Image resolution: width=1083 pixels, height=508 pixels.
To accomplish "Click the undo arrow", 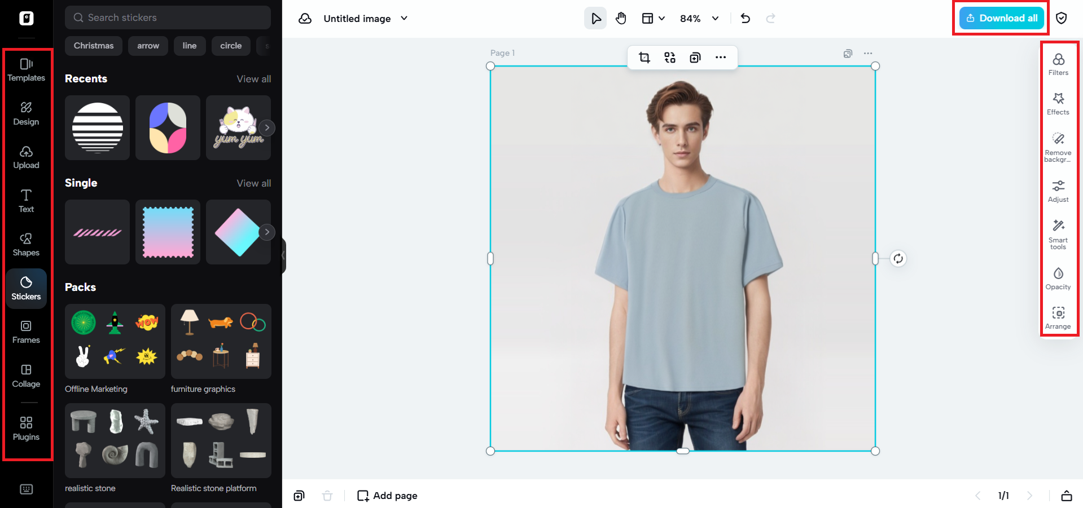I will point(746,18).
